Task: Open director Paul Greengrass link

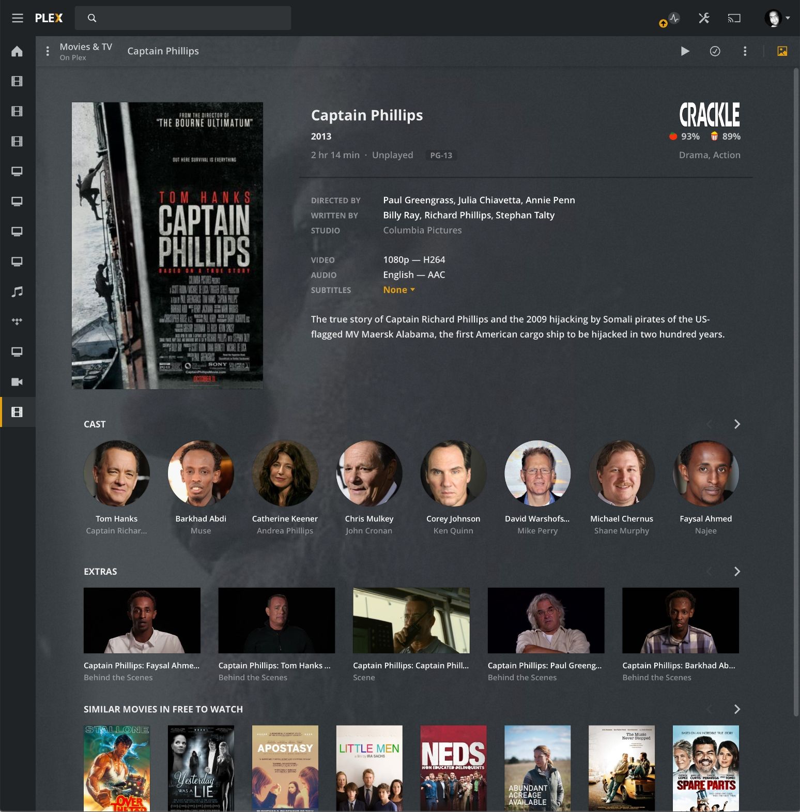Action: 418,200
